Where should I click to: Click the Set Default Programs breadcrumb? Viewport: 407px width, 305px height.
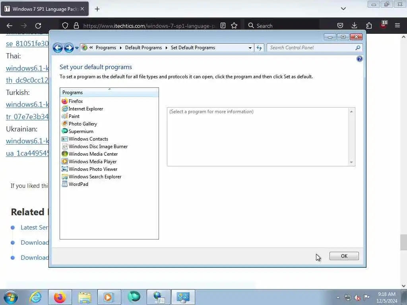pos(193,48)
